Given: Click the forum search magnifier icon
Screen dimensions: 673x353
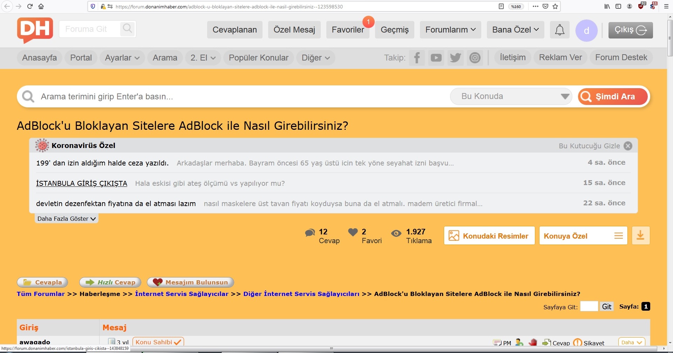Looking at the screenshot, I should point(128,29).
